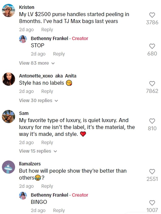Click Bethenny Frankel's avatar on BINGO reply
Viewport: 161px width, 214px height.
(x=23, y=195)
